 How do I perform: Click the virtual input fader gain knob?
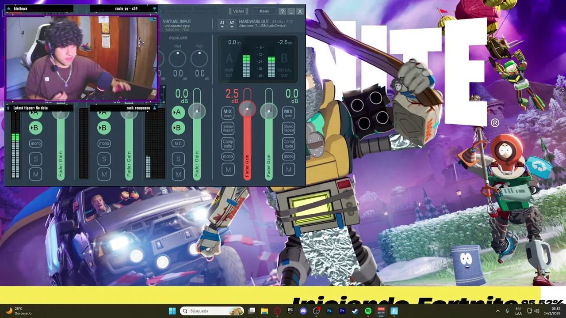197,112
